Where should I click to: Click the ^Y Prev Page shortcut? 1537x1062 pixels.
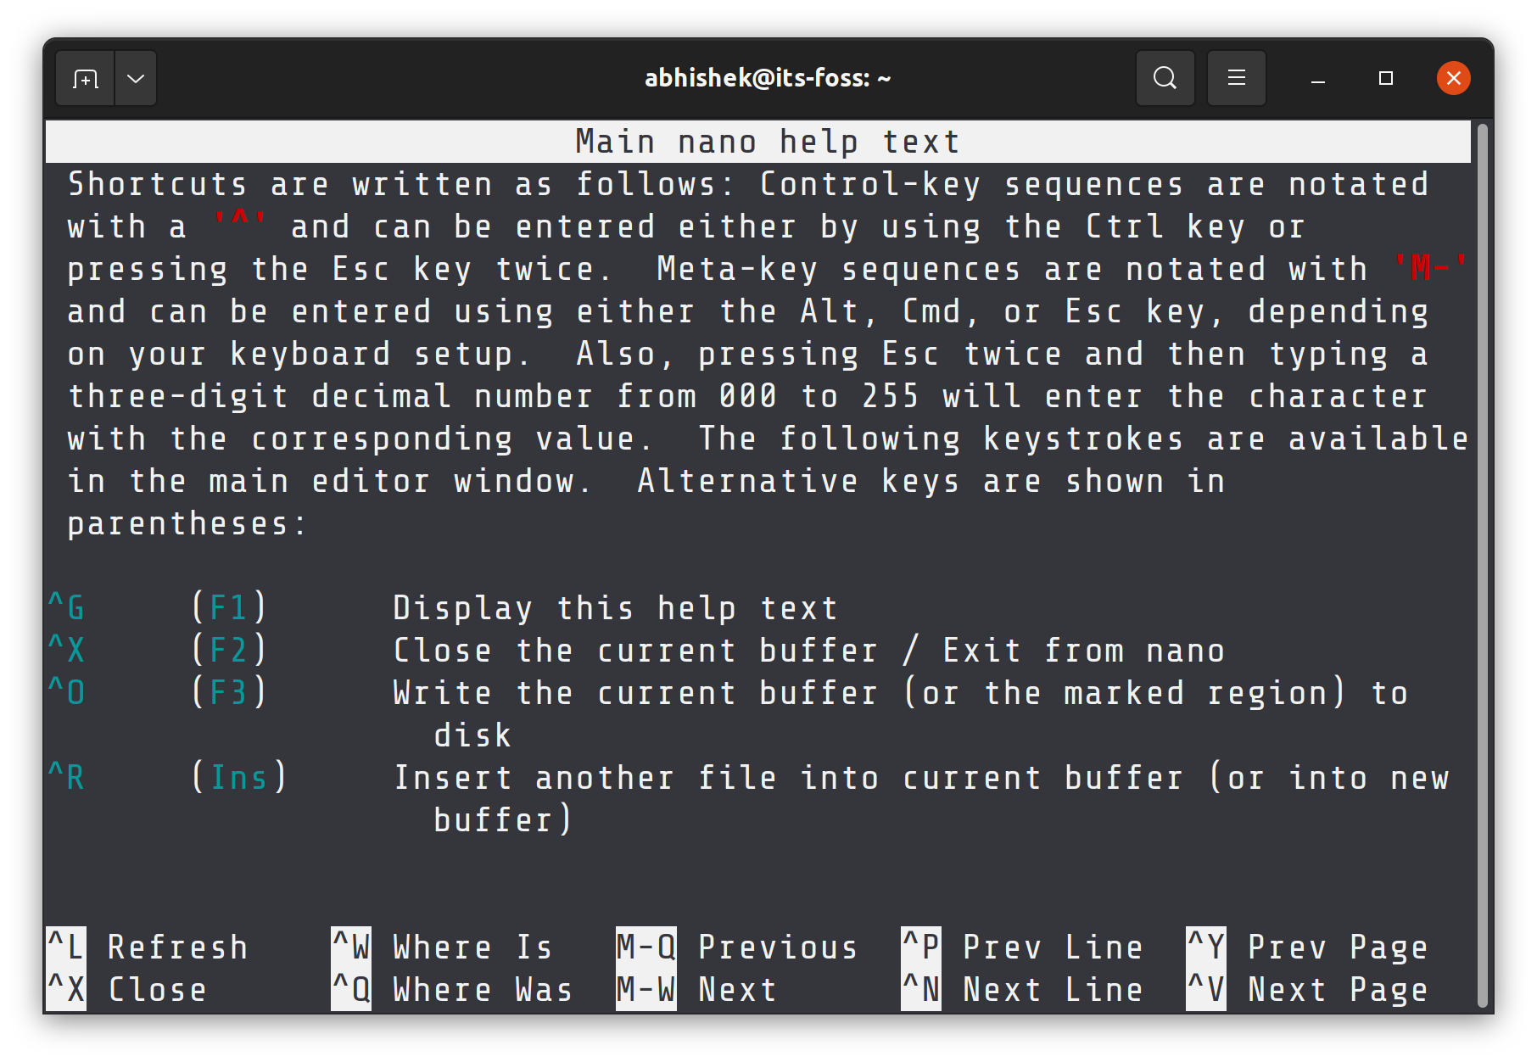(1307, 947)
